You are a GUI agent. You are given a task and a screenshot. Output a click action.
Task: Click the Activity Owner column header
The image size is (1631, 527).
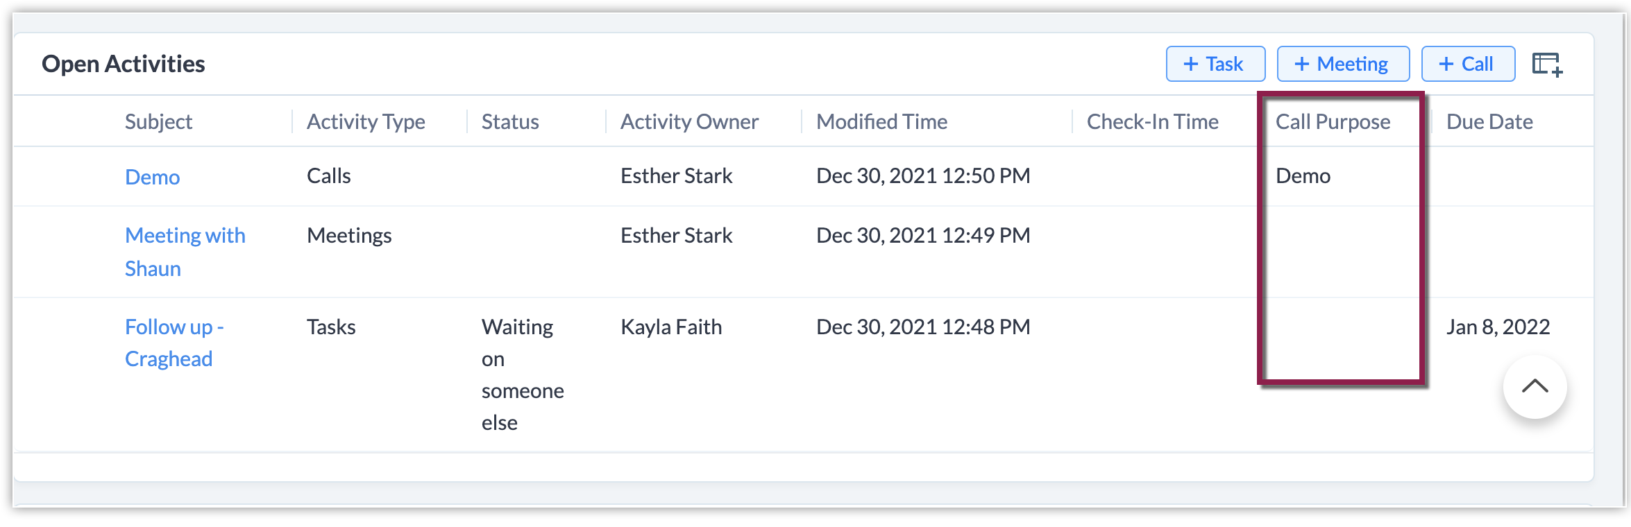(689, 122)
